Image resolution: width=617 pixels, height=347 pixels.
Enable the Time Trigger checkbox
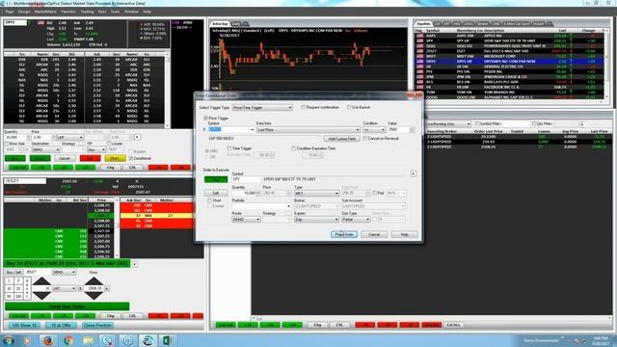click(229, 148)
